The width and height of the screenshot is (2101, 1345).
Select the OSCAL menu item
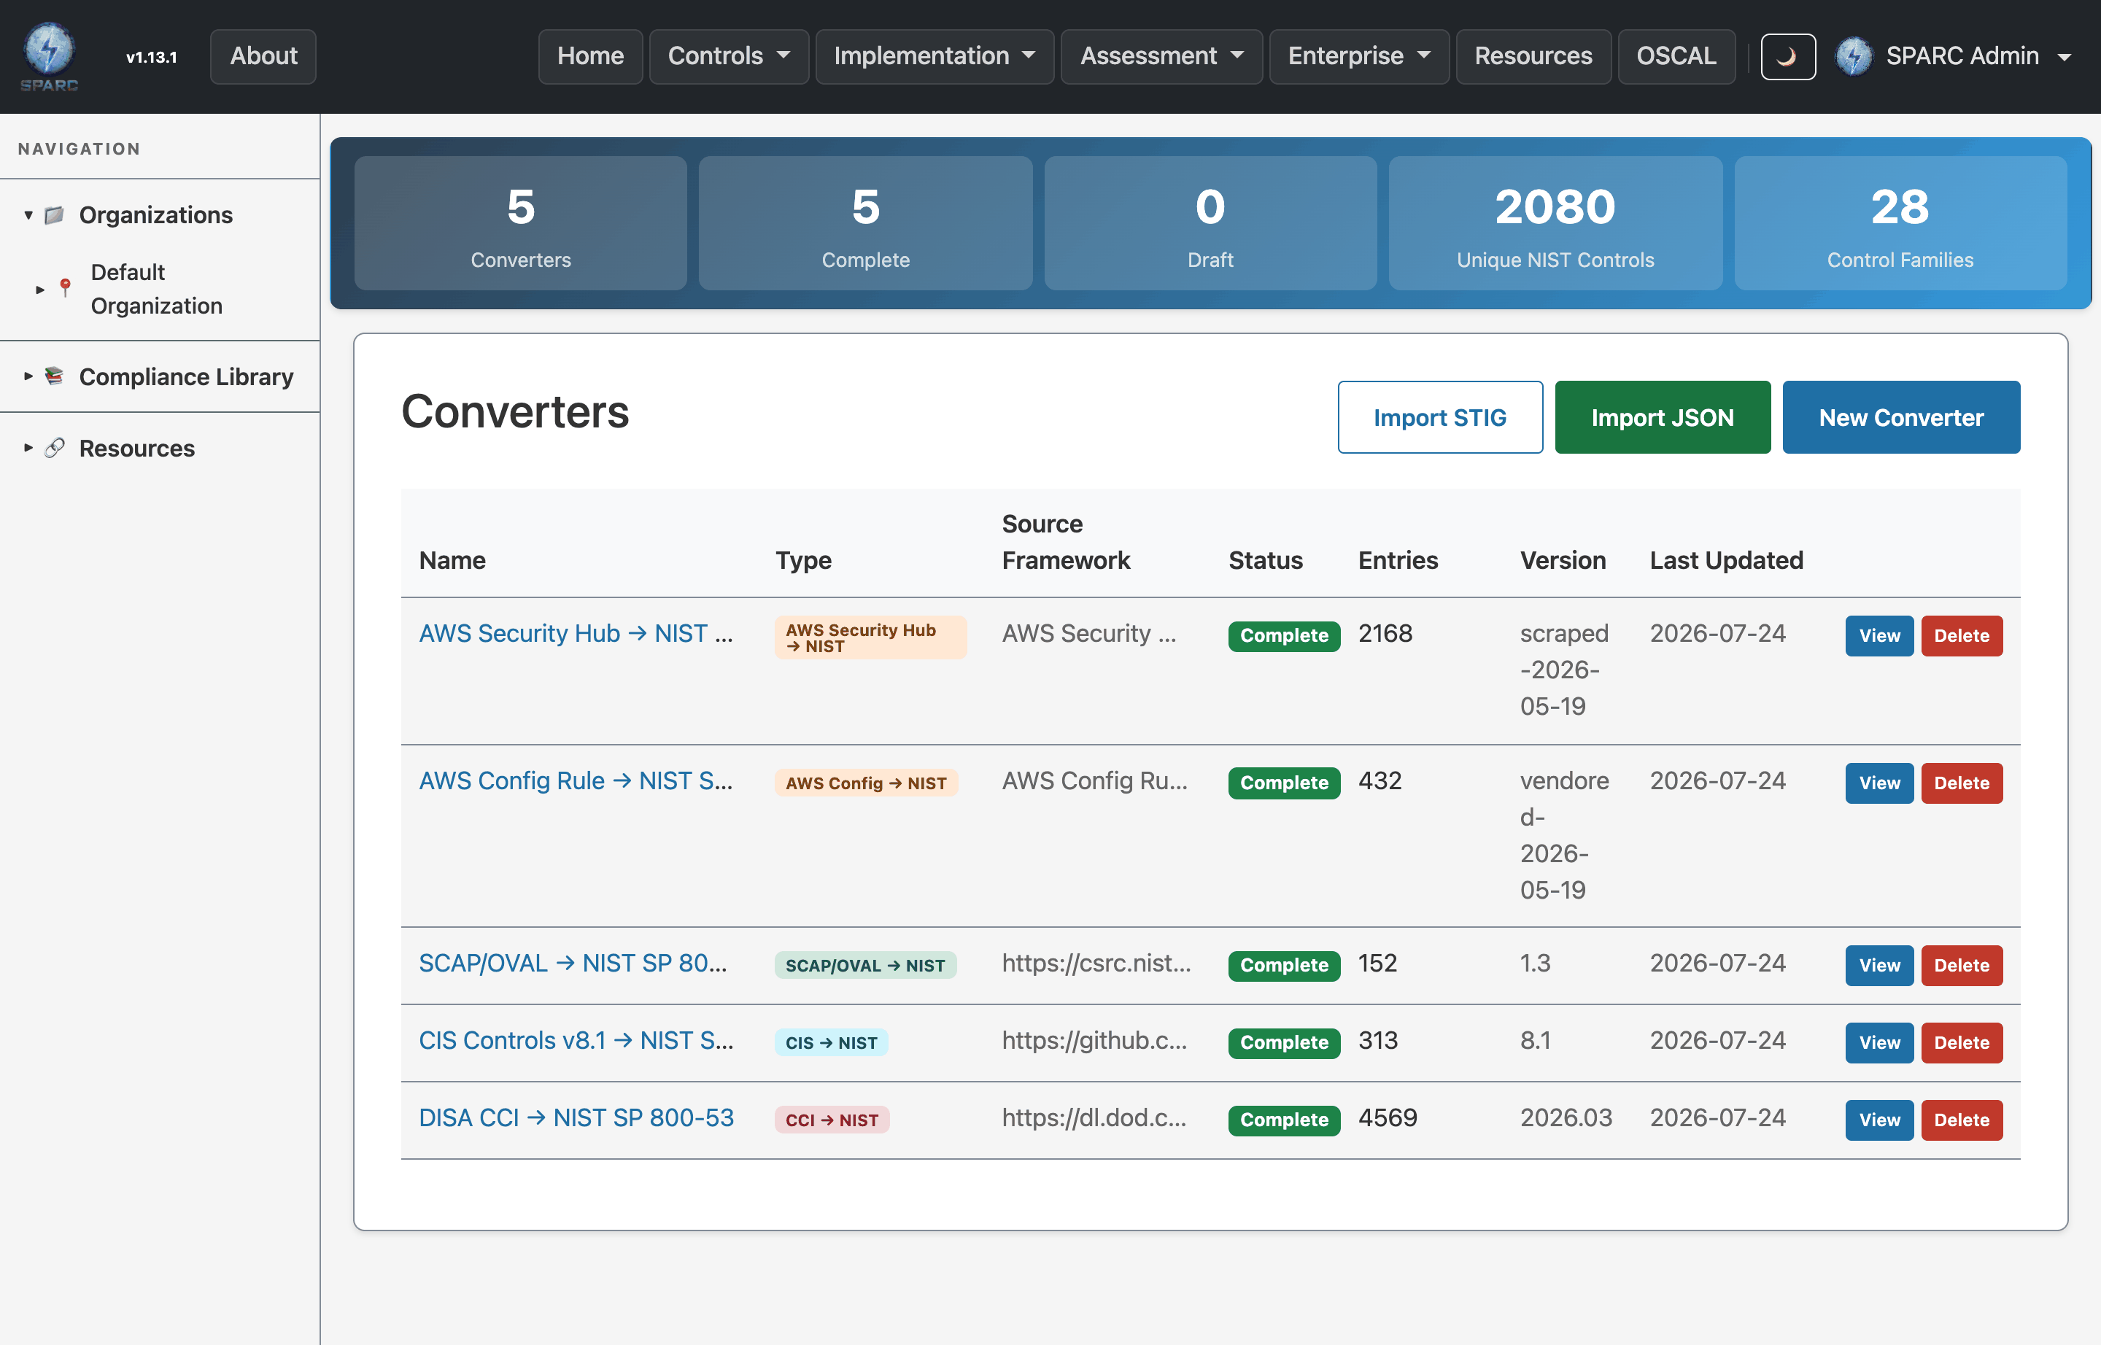click(1676, 57)
